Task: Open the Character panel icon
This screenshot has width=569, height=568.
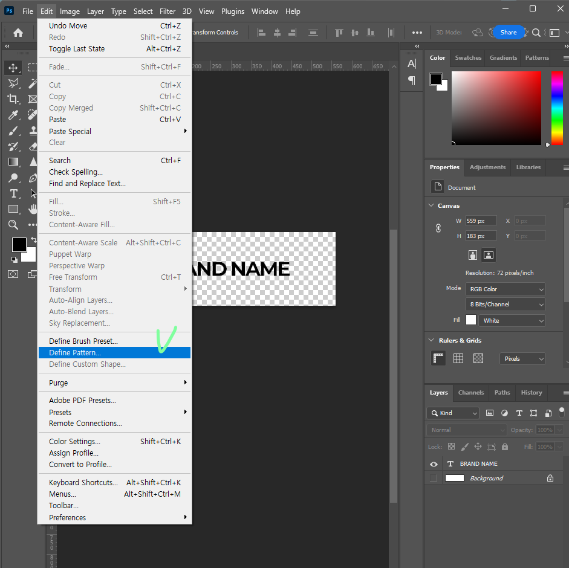Action: 412,64
